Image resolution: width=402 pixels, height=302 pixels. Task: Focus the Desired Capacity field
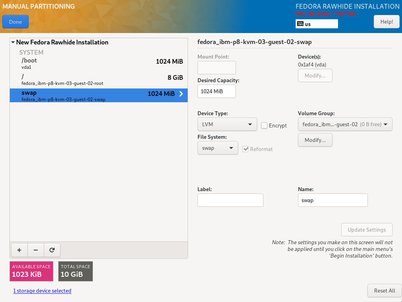(217, 91)
